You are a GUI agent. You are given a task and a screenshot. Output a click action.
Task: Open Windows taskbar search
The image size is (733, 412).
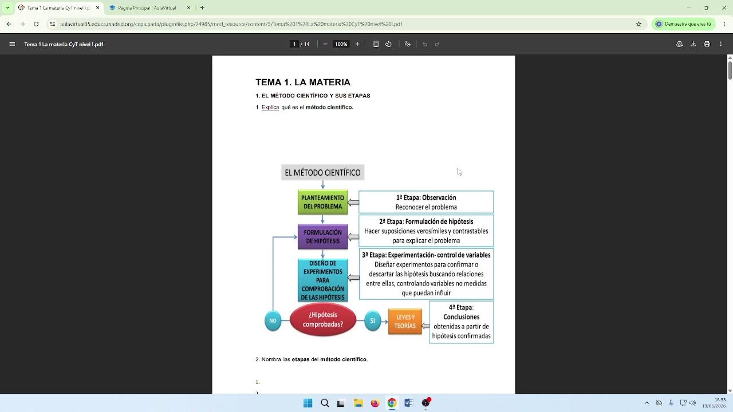click(x=325, y=403)
